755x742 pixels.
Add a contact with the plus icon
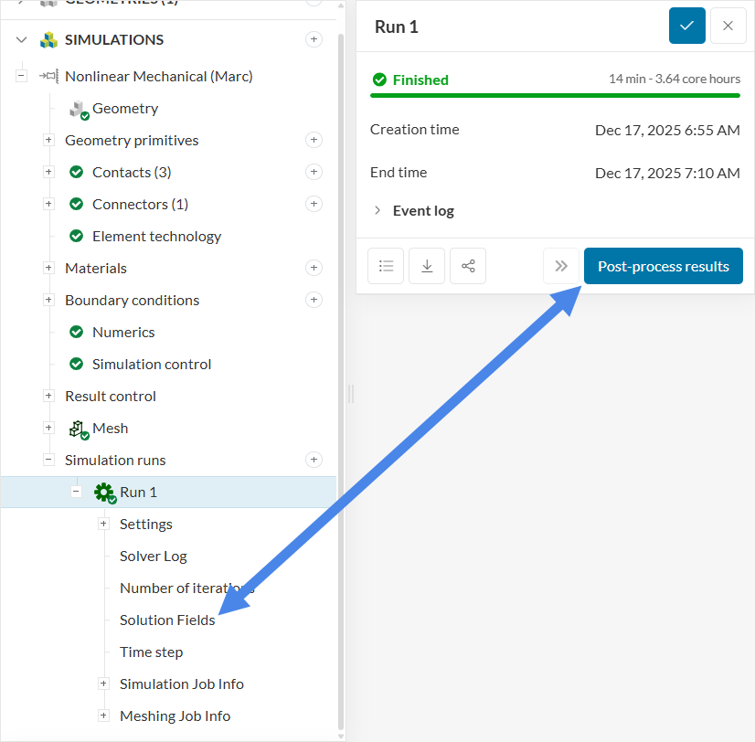314,172
